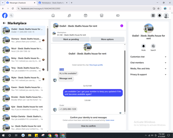The height and width of the screenshot is (138, 173).
Task: View site information icon in address bar
Action: click(x=18, y=9)
